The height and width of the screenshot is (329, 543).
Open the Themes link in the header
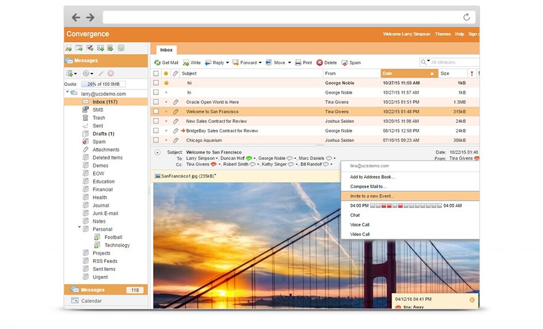(442, 34)
